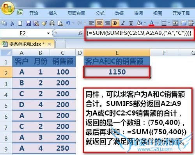This screenshot has width=195, height=155.
Task: Click cell E2 showing 1150
Action: pos(117,72)
